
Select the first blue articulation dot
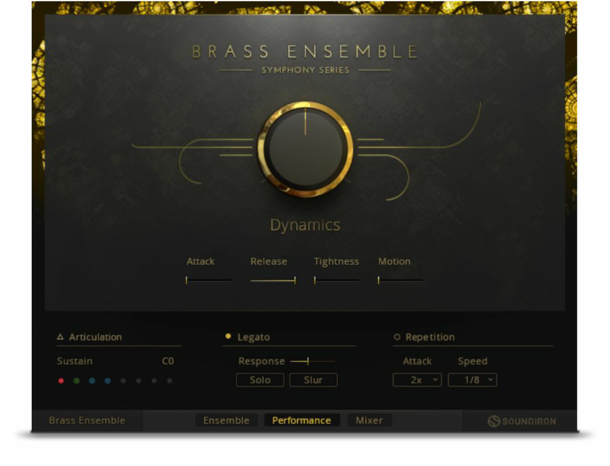(92, 381)
